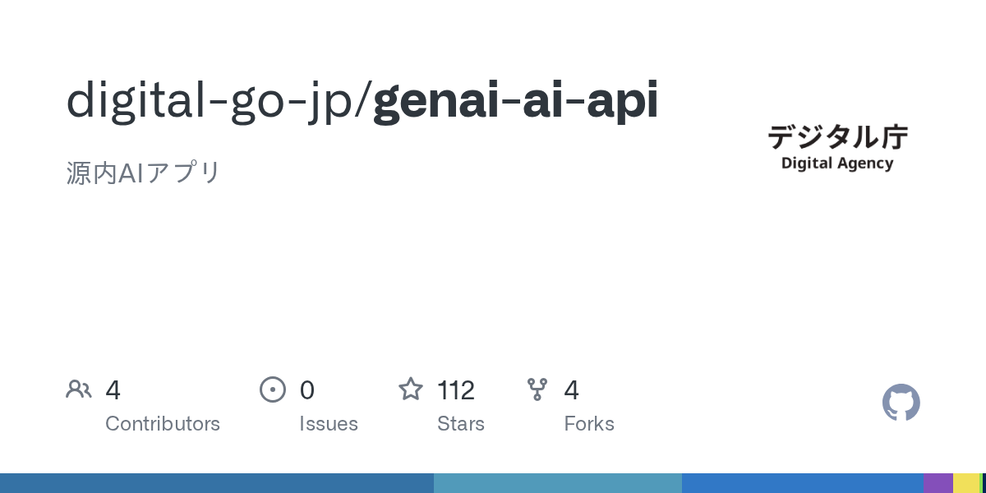Image resolution: width=986 pixels, height=493 pixels.
Task: Click the Stars star icon
Action: tap(411, 389)
